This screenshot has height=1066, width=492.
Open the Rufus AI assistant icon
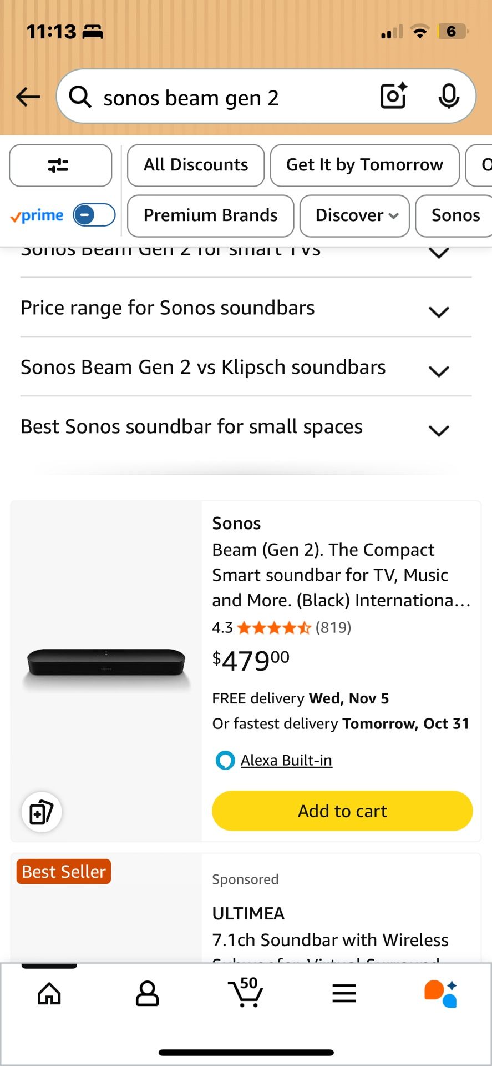click(x=440, y=994)
